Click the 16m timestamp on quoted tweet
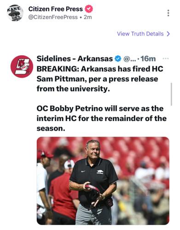 (x=148, y=58)
